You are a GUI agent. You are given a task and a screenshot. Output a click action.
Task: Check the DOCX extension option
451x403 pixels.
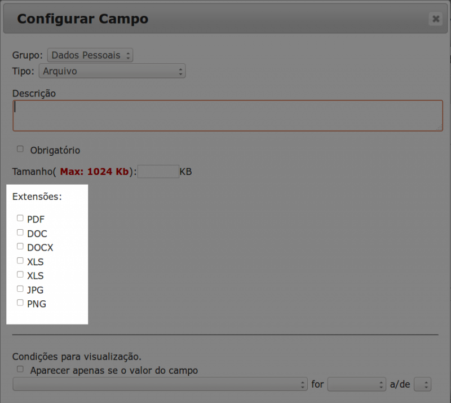click(20, 246)
